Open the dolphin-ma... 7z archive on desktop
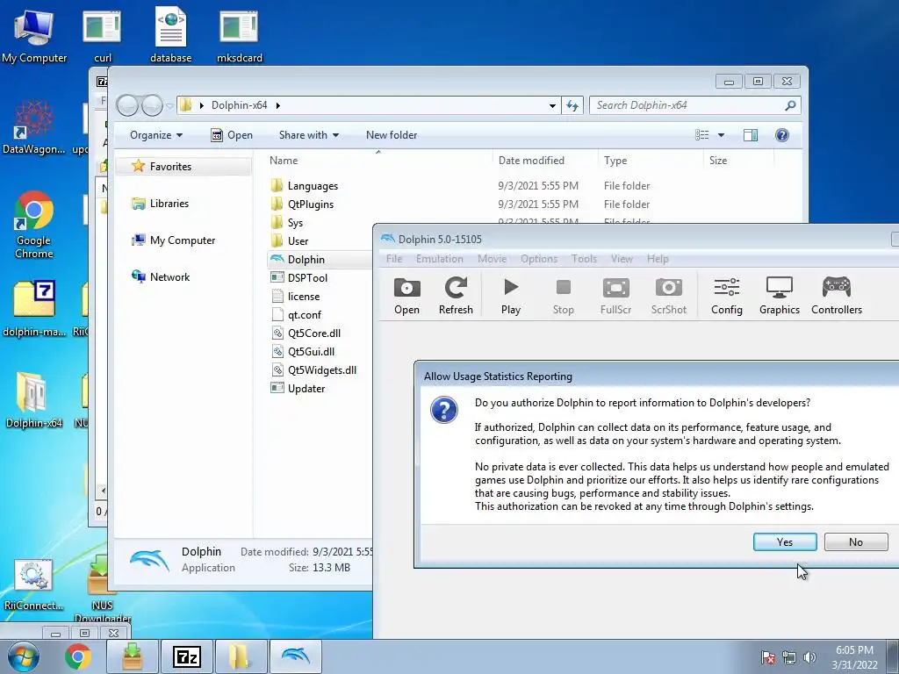899x674 pixels. click(34, 310)
